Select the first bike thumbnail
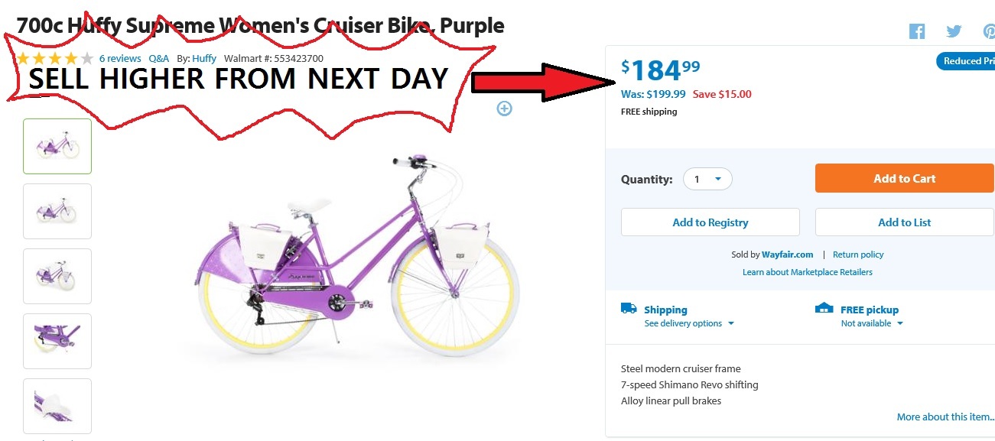The height and width of the screenshot is (441, 995). [x=57, y=146]
